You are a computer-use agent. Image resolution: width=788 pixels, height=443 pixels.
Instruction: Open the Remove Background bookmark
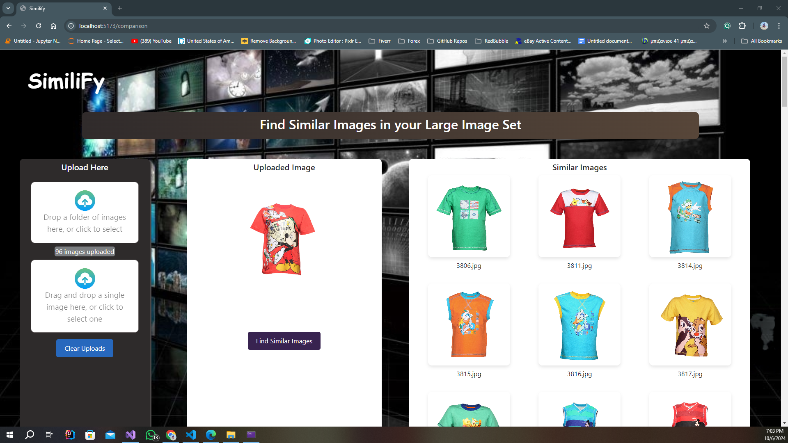pyautogui.click(x=269, y=41)
